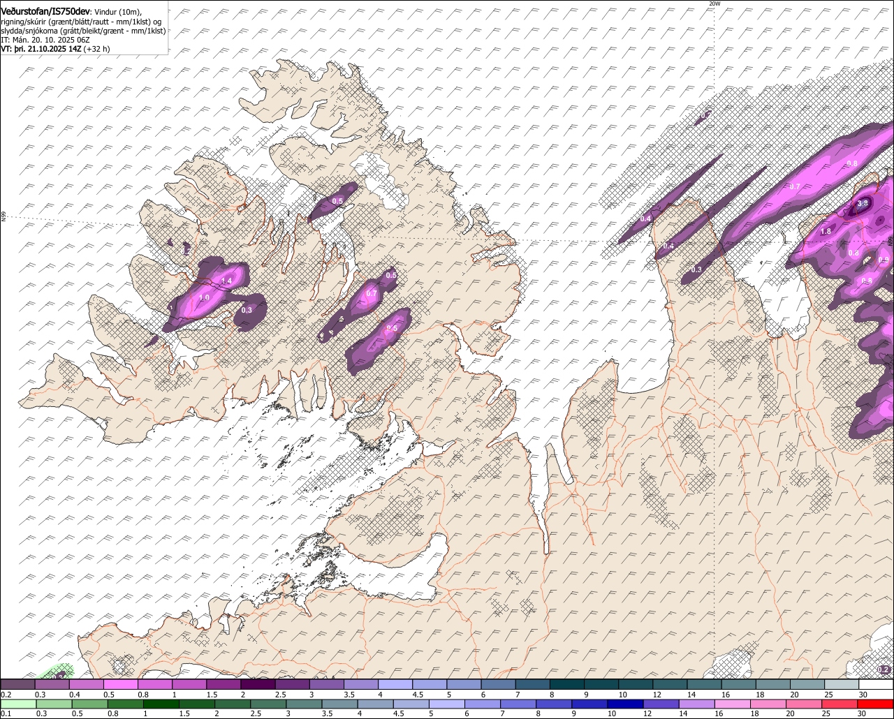Select rain scale swatch 0.8 in bottom row
This screenshot has width=894, height=719.
coord(125,704)
